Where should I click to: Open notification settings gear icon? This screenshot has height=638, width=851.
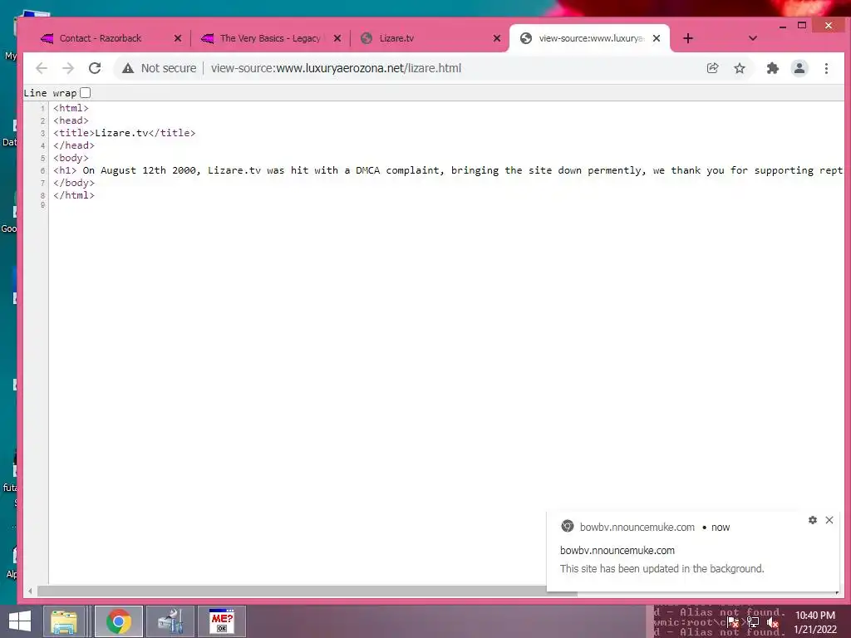(x=813, y=520)
